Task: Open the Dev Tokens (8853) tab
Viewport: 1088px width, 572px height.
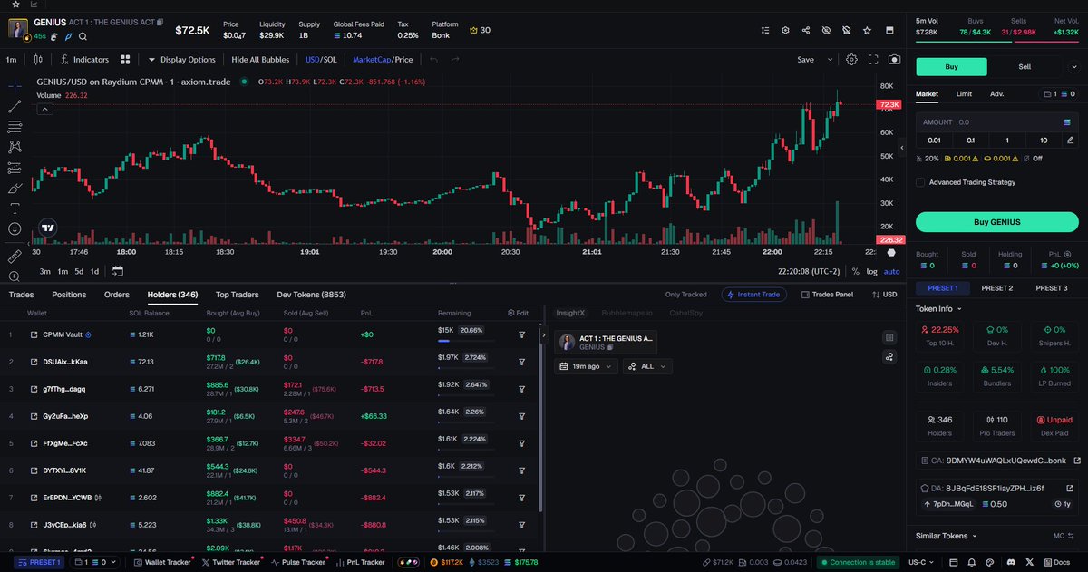Action: (x=311, y=295)
